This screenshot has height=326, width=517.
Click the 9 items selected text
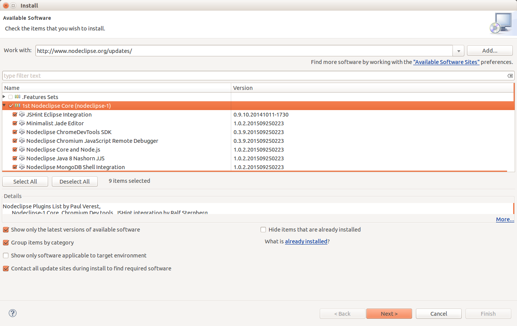click(129, 181)
